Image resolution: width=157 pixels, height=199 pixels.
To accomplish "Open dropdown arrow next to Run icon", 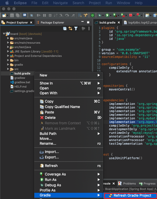I will (x=111, y=16).
